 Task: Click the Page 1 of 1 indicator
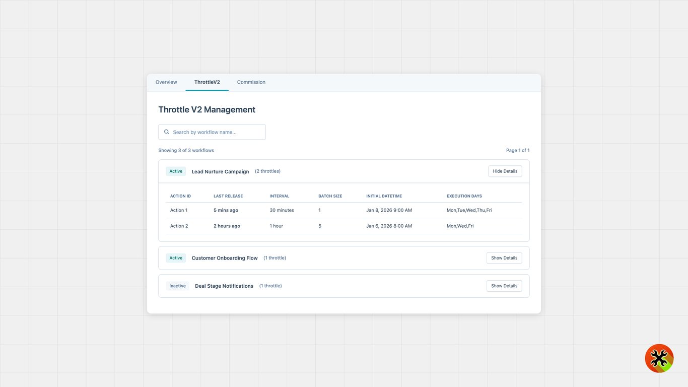(x=517, y=150)
